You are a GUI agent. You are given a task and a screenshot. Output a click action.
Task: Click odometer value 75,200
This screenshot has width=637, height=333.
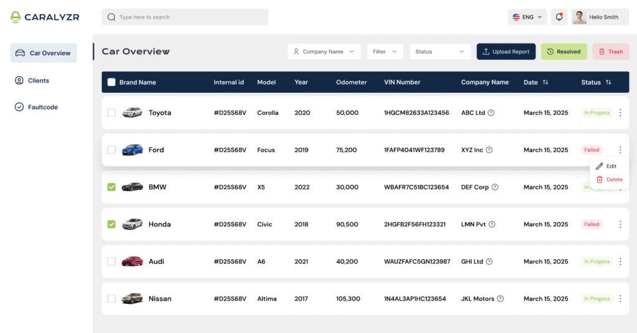coord(346,150)
